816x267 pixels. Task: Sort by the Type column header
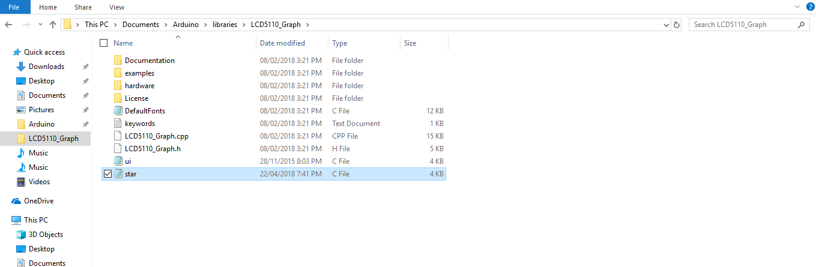click(x=340, y=43)
